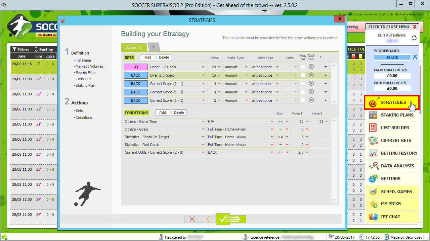Toggle Cash Out for Correct Score (1 - 2)
Screen dimensions: 430x241
tap(311, 92)
